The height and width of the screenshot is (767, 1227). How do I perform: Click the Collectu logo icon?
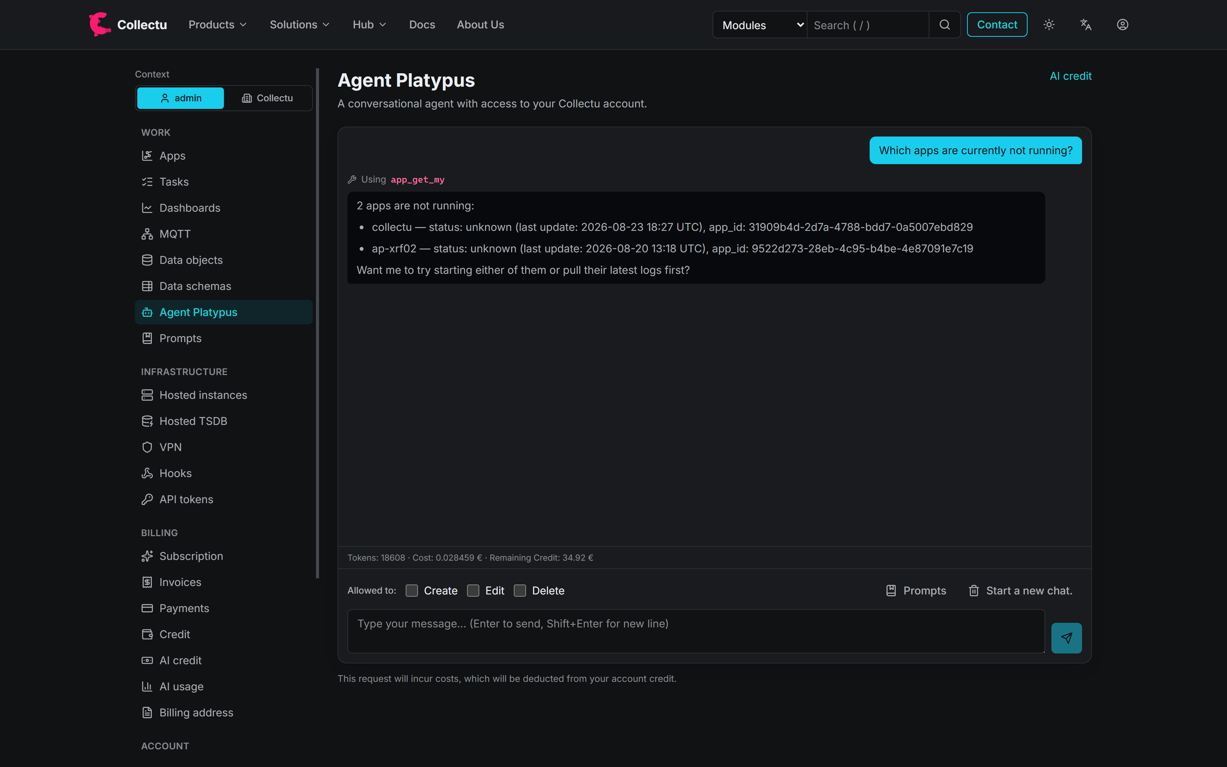100,24
